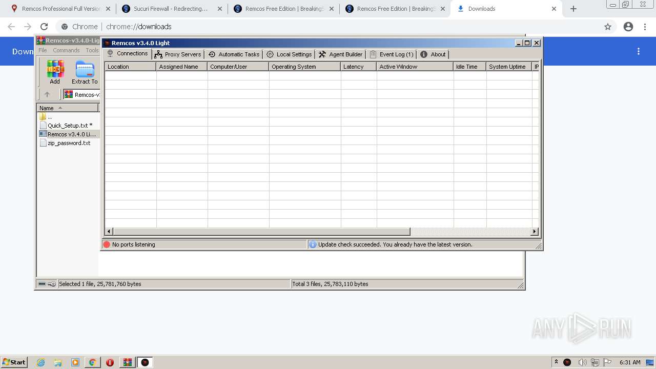Reload the Chrome downloads page
The image size is (656, 369).
[44, 27]
